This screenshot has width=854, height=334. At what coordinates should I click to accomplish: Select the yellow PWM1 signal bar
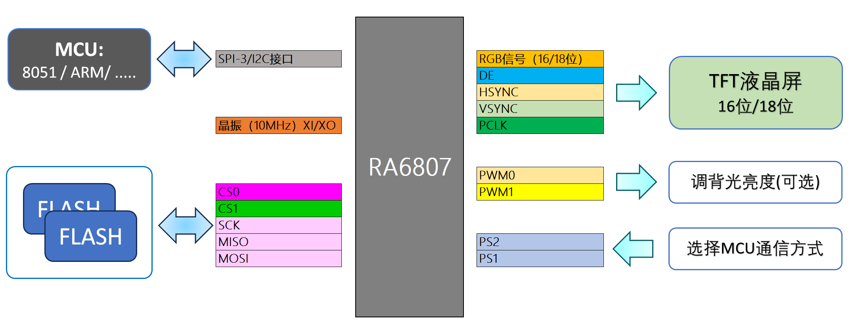coord(540,192)
